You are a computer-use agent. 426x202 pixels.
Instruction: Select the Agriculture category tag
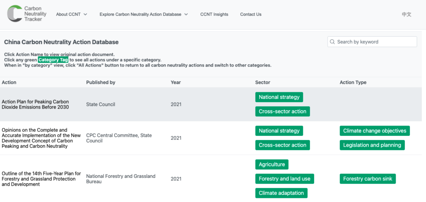[272, 165]
